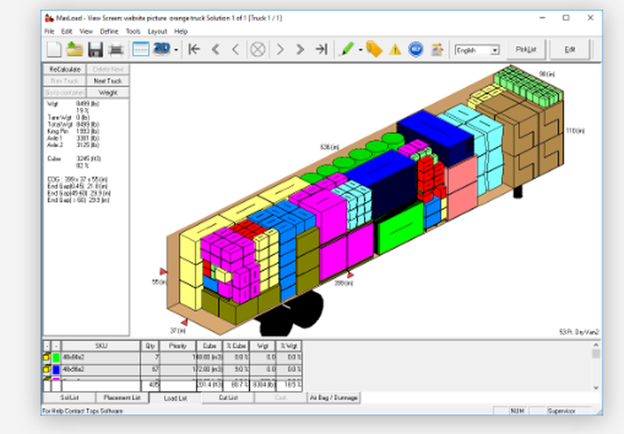
Task: Select the 3D view icon
Action: [162, 49]
